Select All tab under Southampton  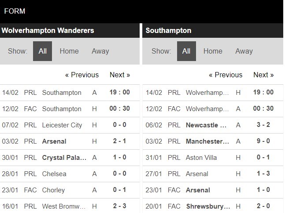[186, 51]
